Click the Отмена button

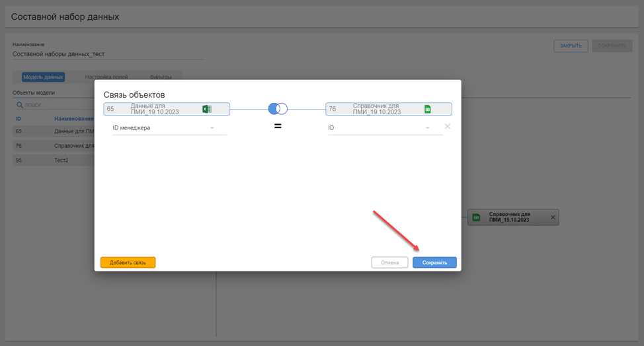(x=389, y=262)
